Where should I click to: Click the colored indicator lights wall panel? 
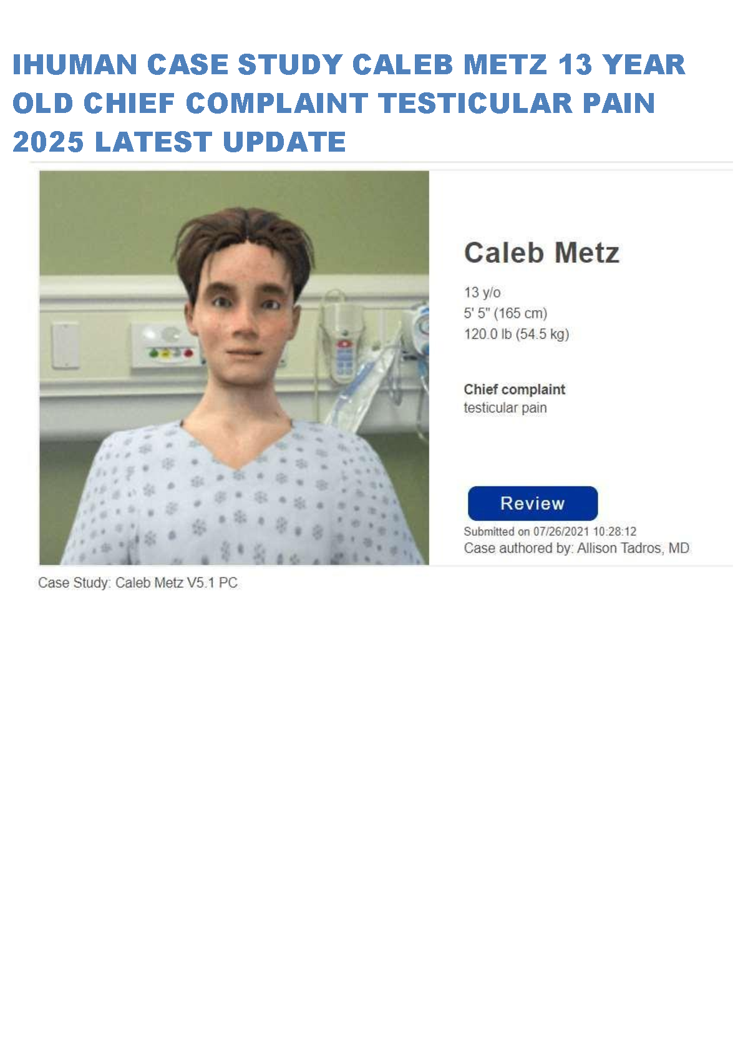(x=163, y=346)
